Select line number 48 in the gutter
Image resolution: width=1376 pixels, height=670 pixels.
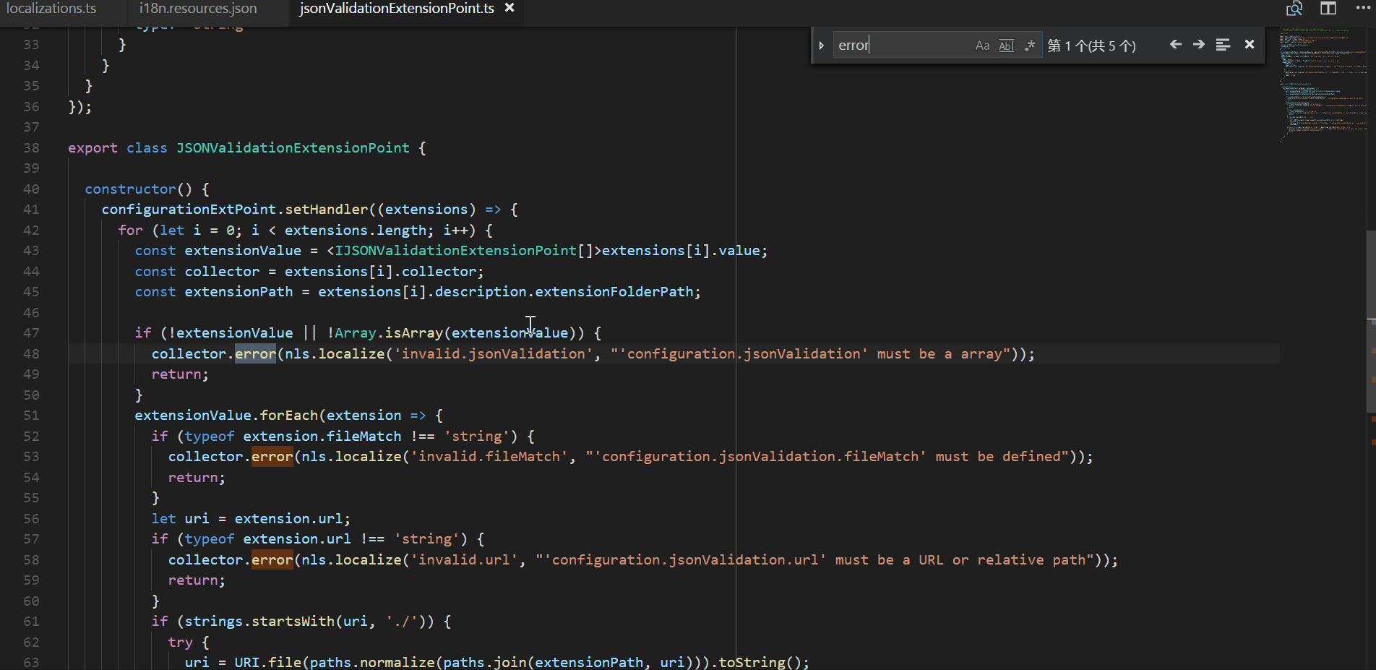[x=30, y=353]
